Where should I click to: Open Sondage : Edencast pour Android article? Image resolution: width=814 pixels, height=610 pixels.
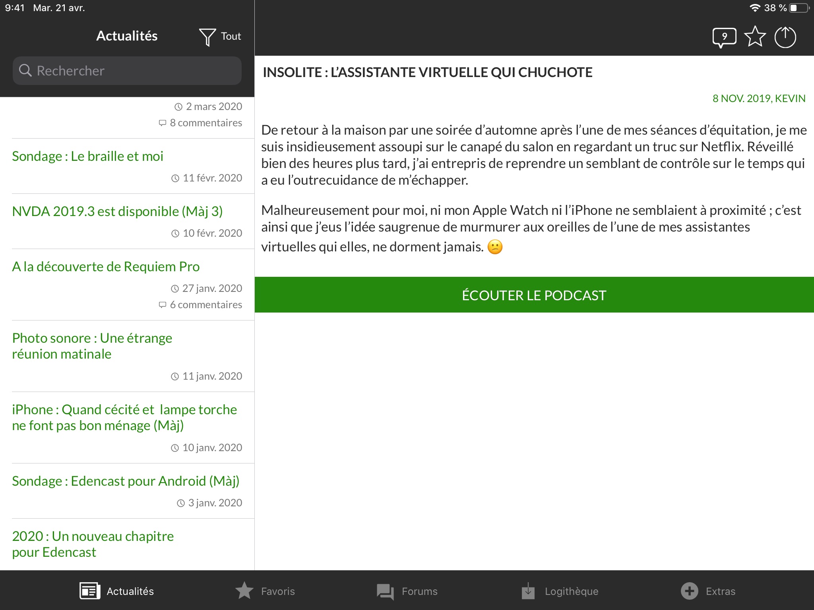127,491
